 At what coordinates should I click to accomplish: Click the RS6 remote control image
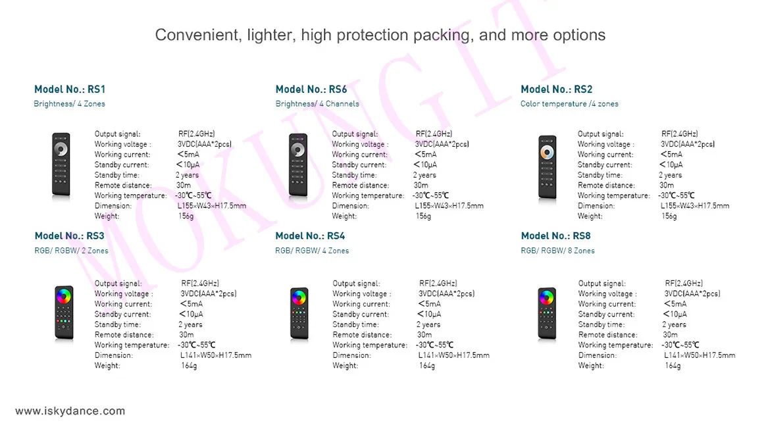(x=298, y=165)
